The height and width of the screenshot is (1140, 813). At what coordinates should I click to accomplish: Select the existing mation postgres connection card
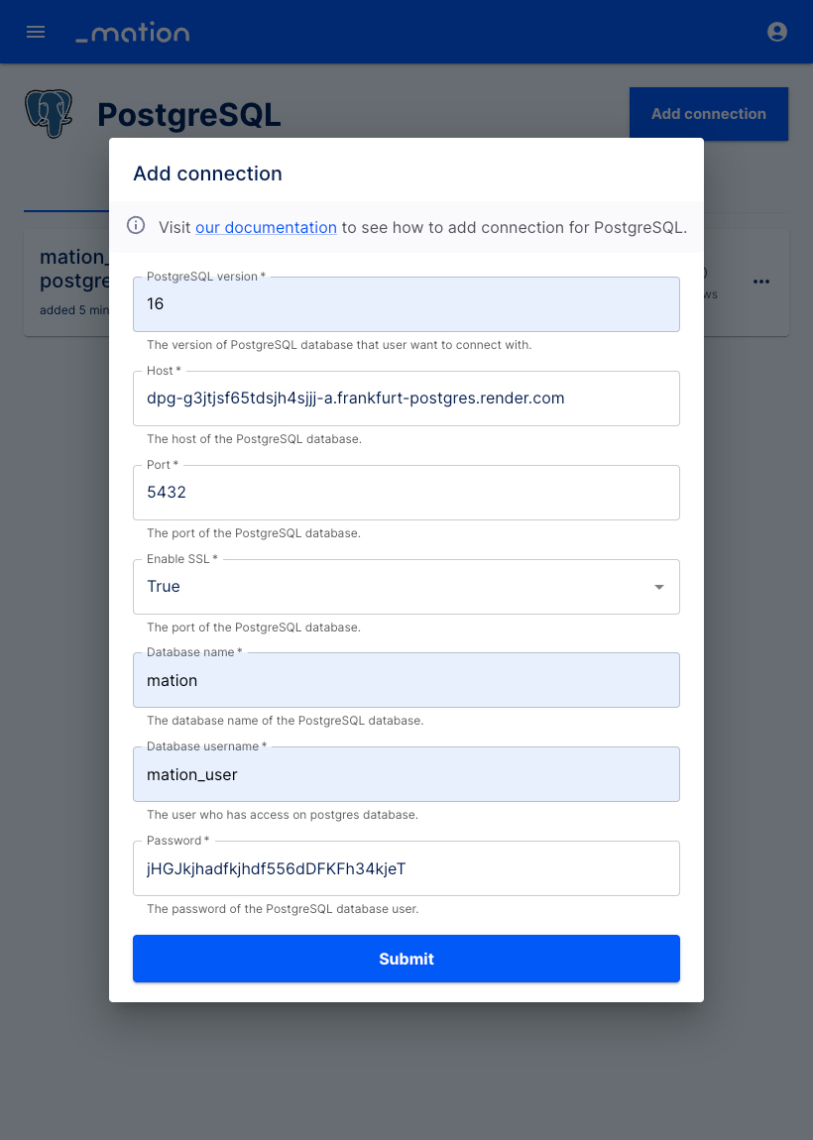click(x=66, y=283)
